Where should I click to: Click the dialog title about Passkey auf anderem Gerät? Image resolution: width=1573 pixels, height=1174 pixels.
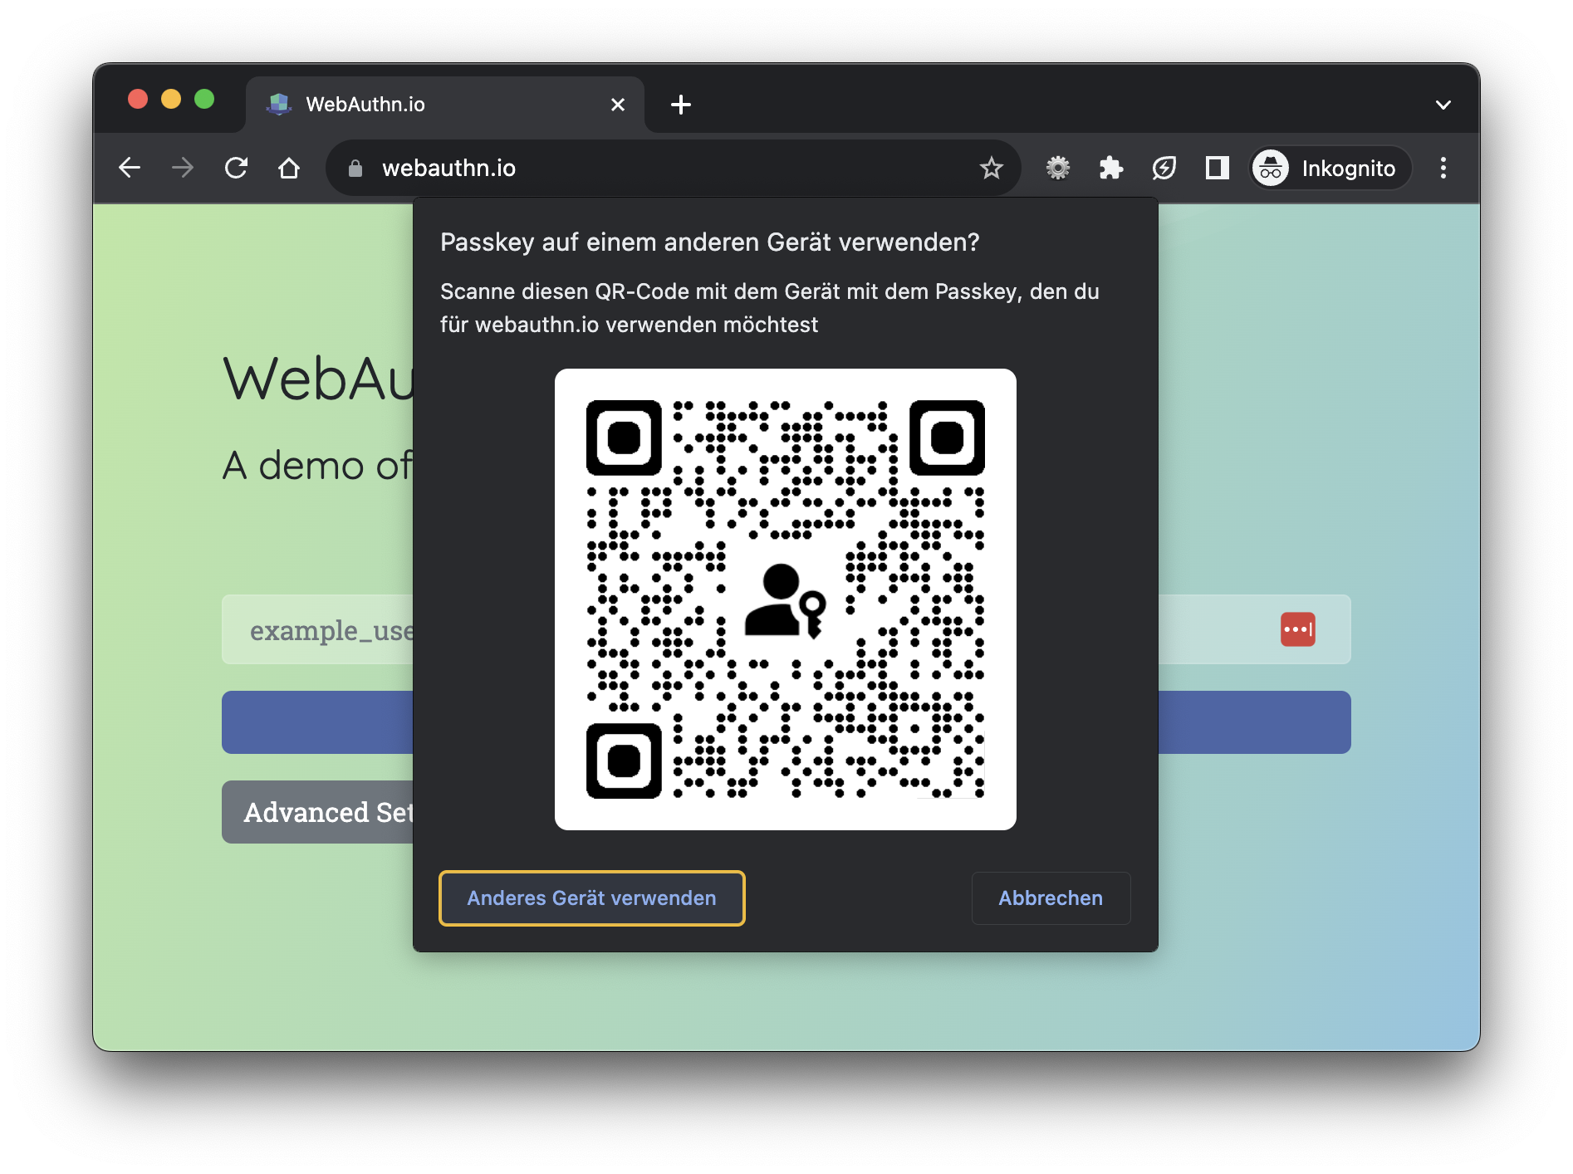(x=709, y=242)
